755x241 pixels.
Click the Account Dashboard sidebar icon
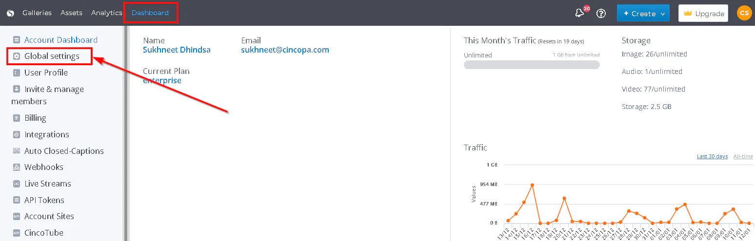point(17,40)
